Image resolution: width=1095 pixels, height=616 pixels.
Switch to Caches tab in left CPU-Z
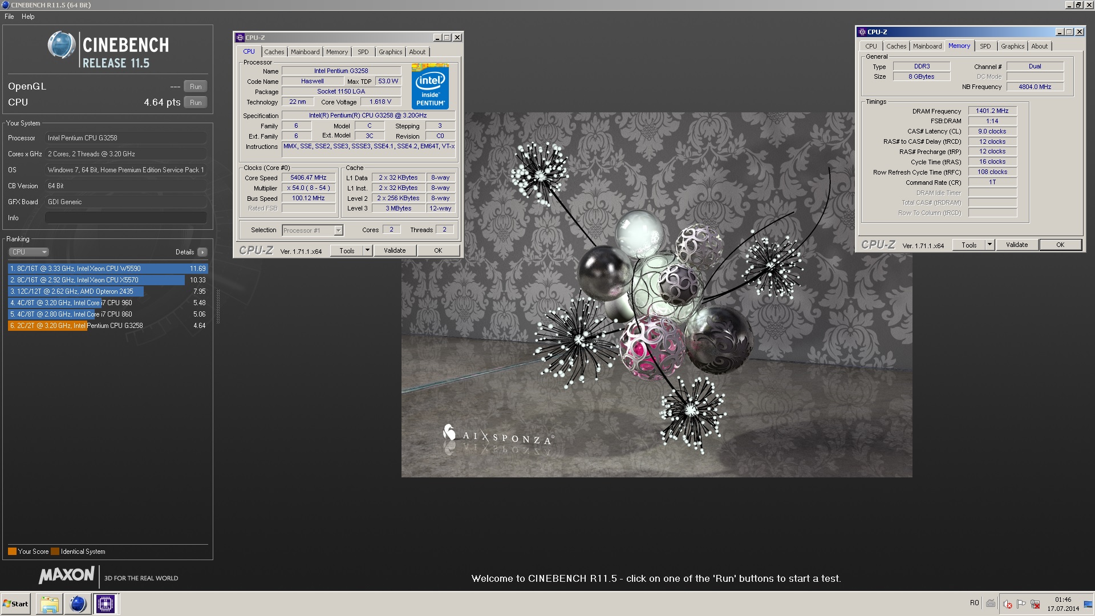point(274,52)
